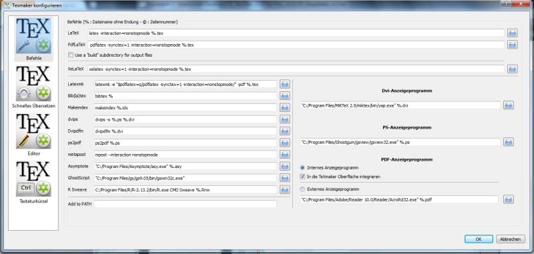The width and height of the screenshot is (534, 254).
Task: Browse for PdfLaTeX executable
Action: point(512,45)
